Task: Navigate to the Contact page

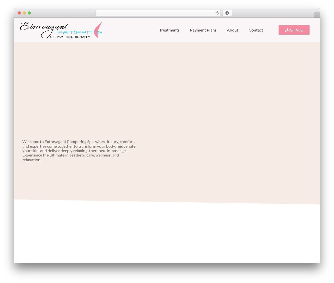Action: [256, 30]
